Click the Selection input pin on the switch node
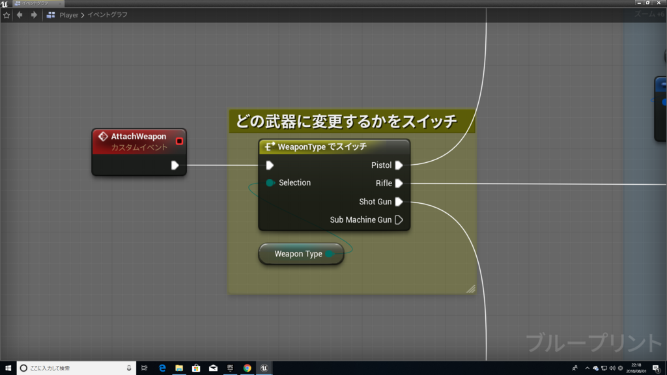The width and height of the screenshot is (667, 375). click(x=270, y=183)
